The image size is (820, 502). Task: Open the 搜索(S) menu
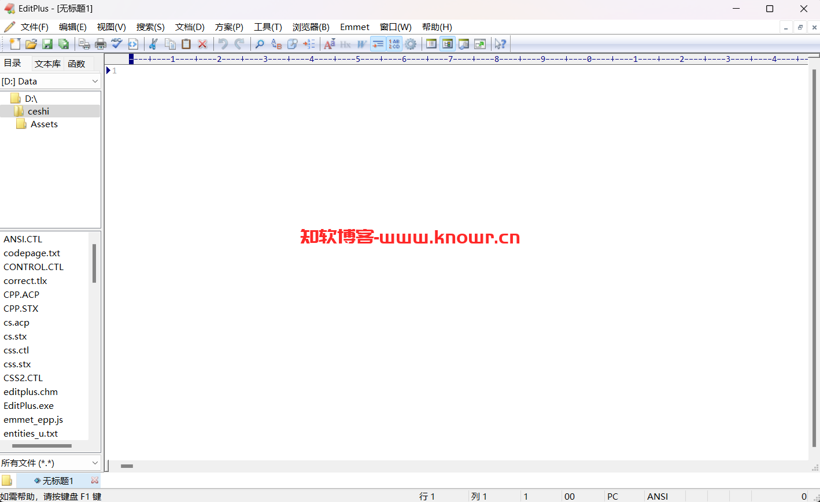pyautogui.click(x=150, y=27)
